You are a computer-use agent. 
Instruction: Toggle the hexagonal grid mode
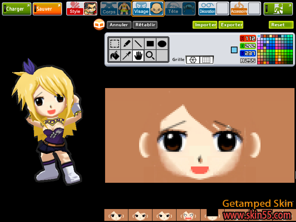click(x=193, y=60)
